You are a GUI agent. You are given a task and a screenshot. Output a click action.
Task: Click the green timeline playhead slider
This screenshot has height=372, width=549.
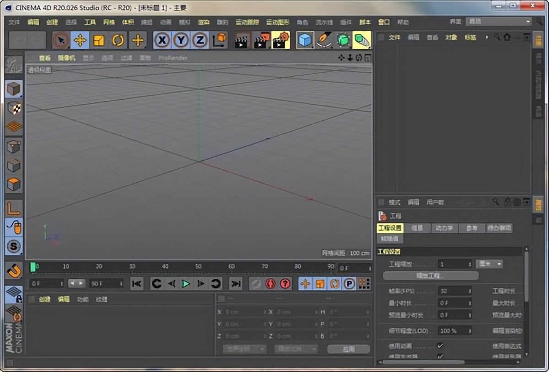[x=34, y=266]
